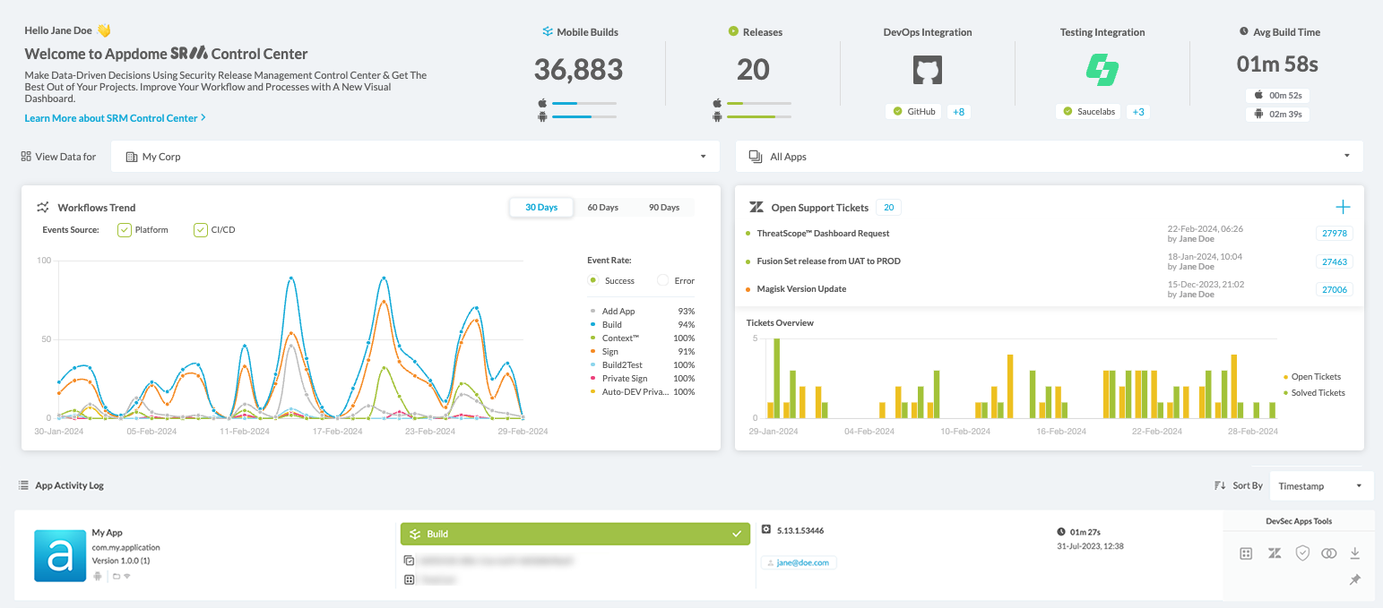Click the overlapping circles icon in DevSec tools
The image size is (1383, 608).
pos(1328,553)
